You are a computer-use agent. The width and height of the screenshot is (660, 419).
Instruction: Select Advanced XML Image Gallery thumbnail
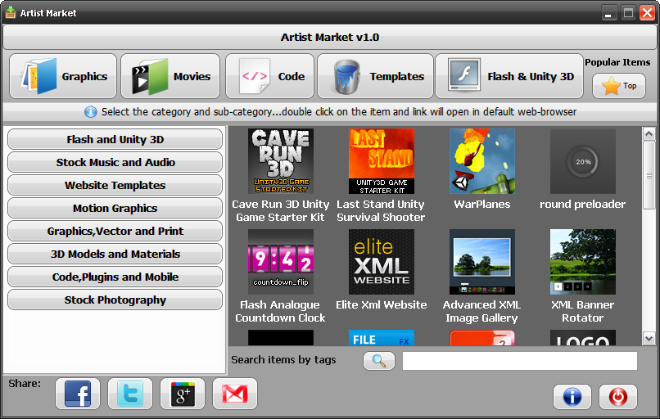pyautogui.click(x=482, y=262)
